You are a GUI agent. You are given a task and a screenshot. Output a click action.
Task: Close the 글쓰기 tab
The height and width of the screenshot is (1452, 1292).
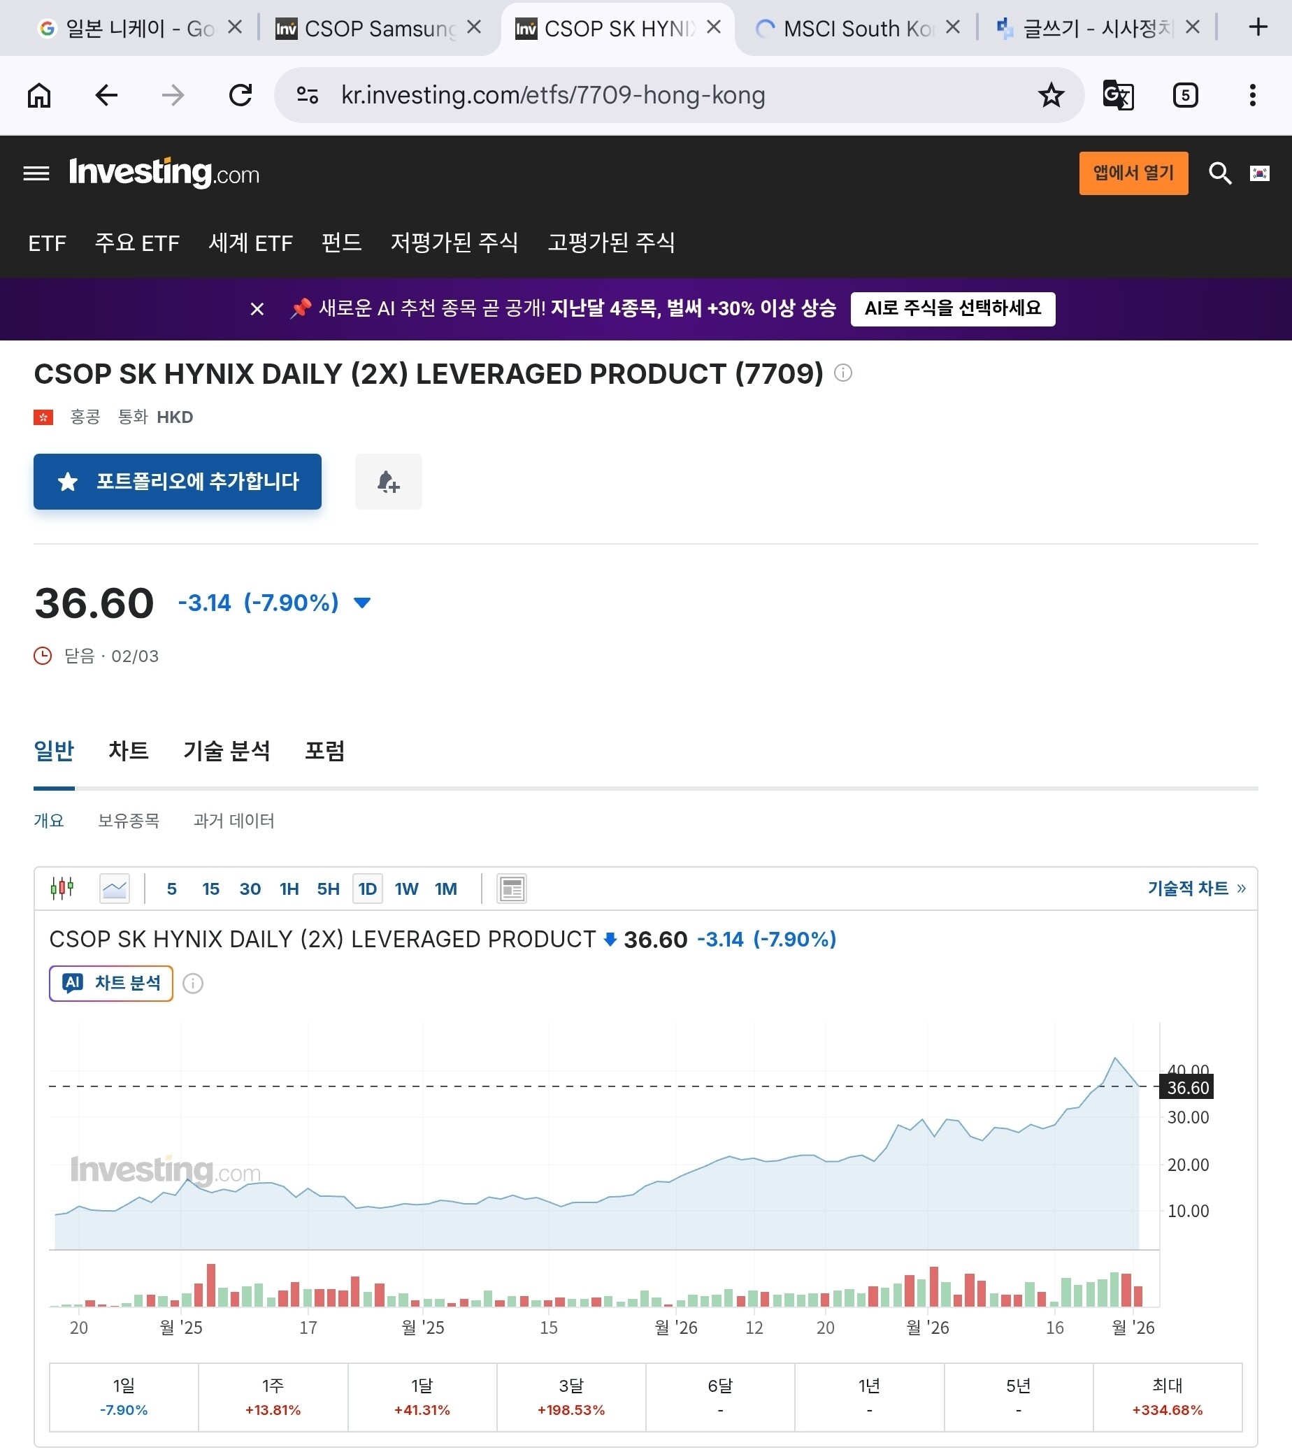pyautogui.click(x=1193, y=27)
